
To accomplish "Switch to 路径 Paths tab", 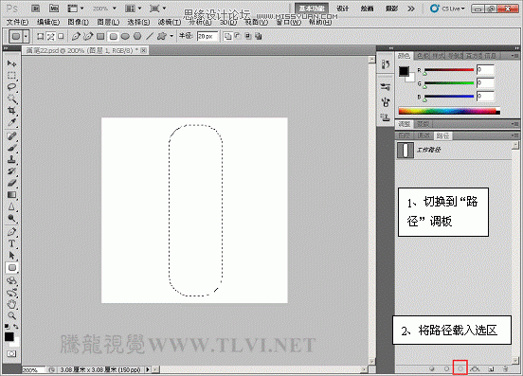I will [x=442, y=135].
